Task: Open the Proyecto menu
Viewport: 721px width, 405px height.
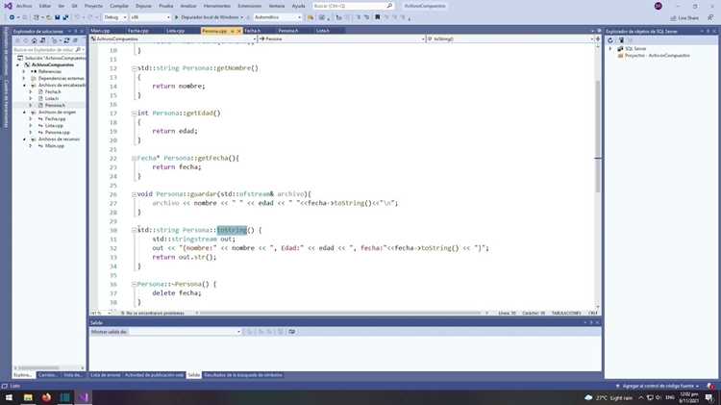Action: 94,6
